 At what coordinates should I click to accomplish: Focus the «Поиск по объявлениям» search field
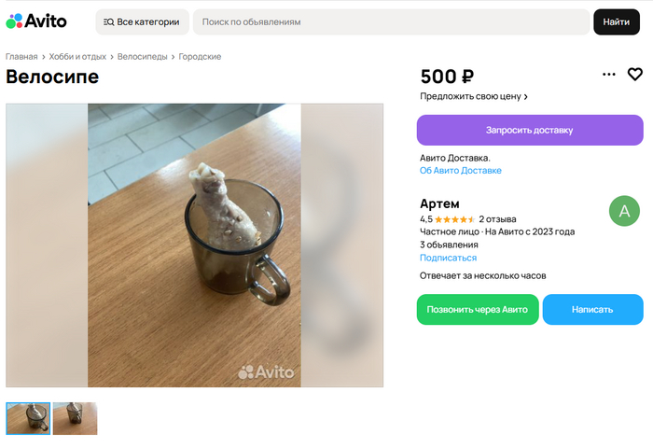click(392, 21)
